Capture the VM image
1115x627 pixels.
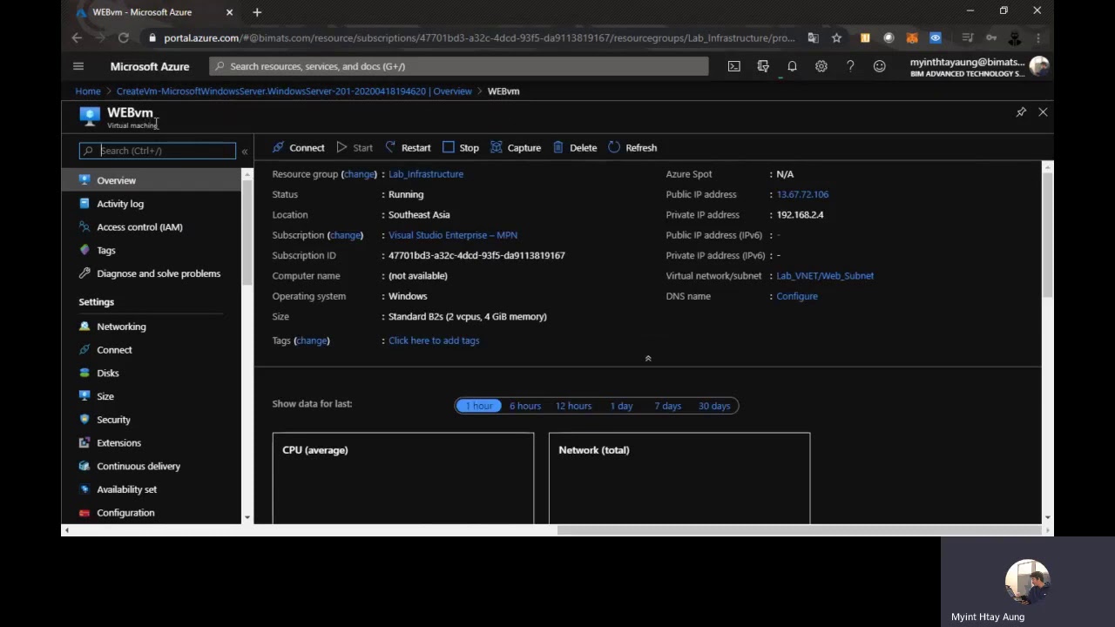coord(516,148)
